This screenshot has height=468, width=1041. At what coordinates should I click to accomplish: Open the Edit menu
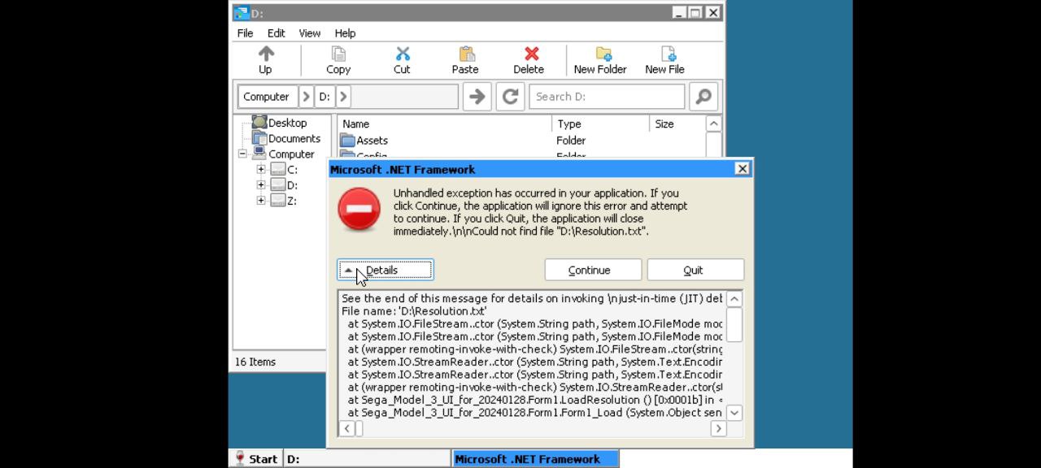[277, 32]
